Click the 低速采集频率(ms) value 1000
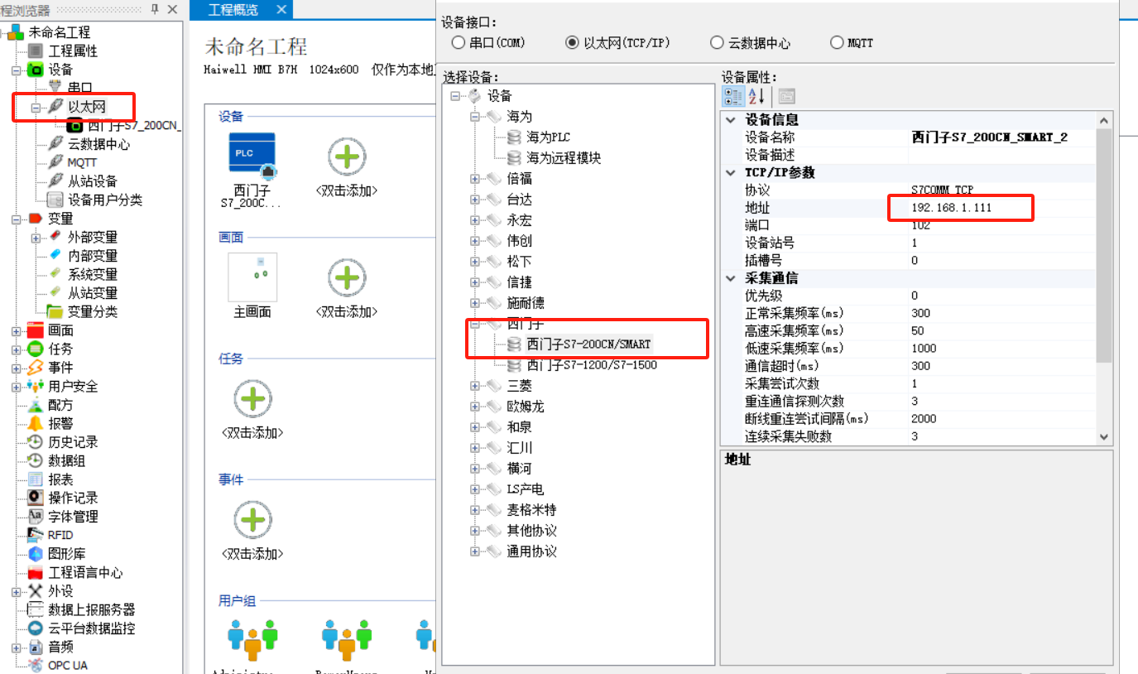1138x674 pixels. click(x=1002, y=349)
